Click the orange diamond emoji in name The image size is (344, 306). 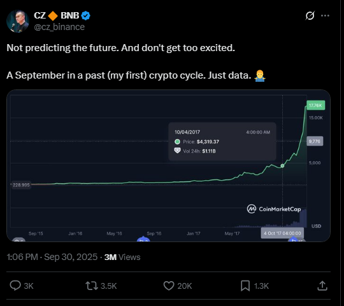click(53, 16)
